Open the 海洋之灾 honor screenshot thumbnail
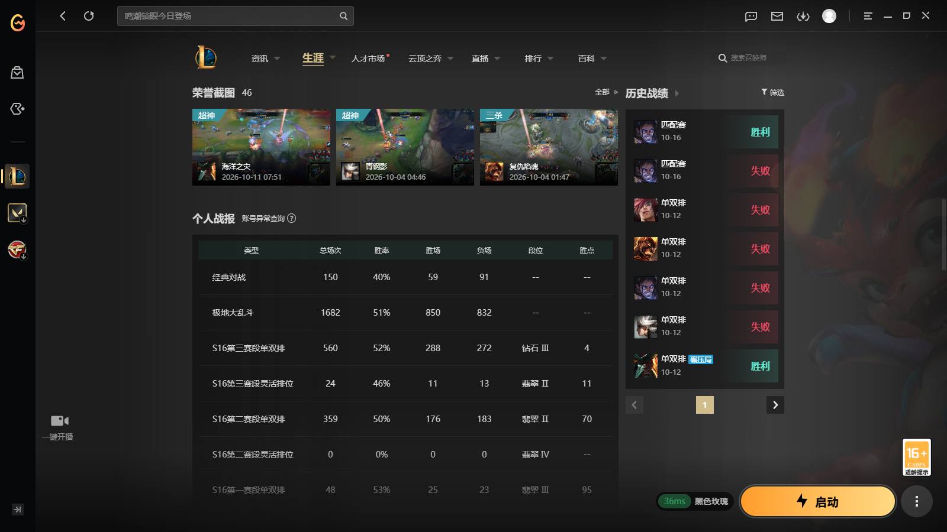Image resolution: width=947 pixels, height=532 pixels. coord(261,147)
